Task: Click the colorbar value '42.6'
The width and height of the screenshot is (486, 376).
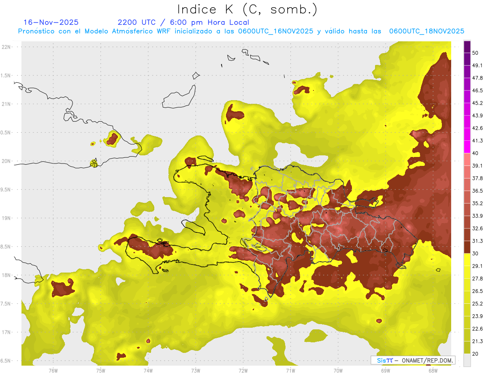Action: (x=477, y=128)
